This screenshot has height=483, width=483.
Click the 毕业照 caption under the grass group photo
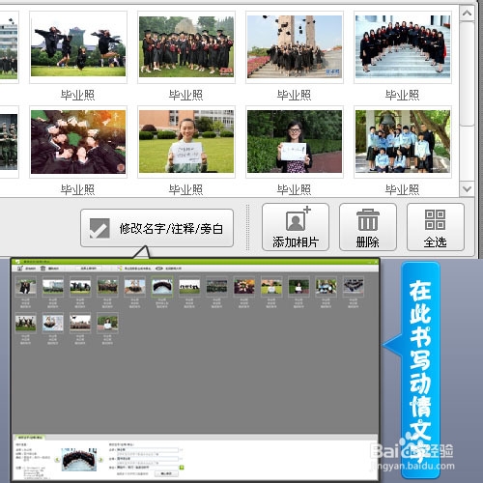click(185, 95)
